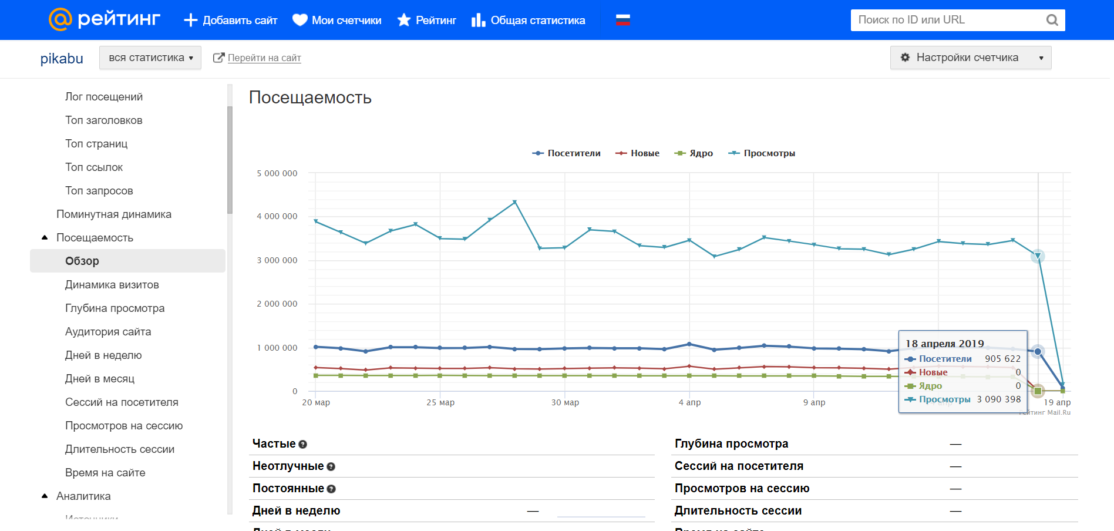This screenshot has width=1114, height=531.
Task: Click the Дней в неделю stats heading
Action: coord(296,510)
